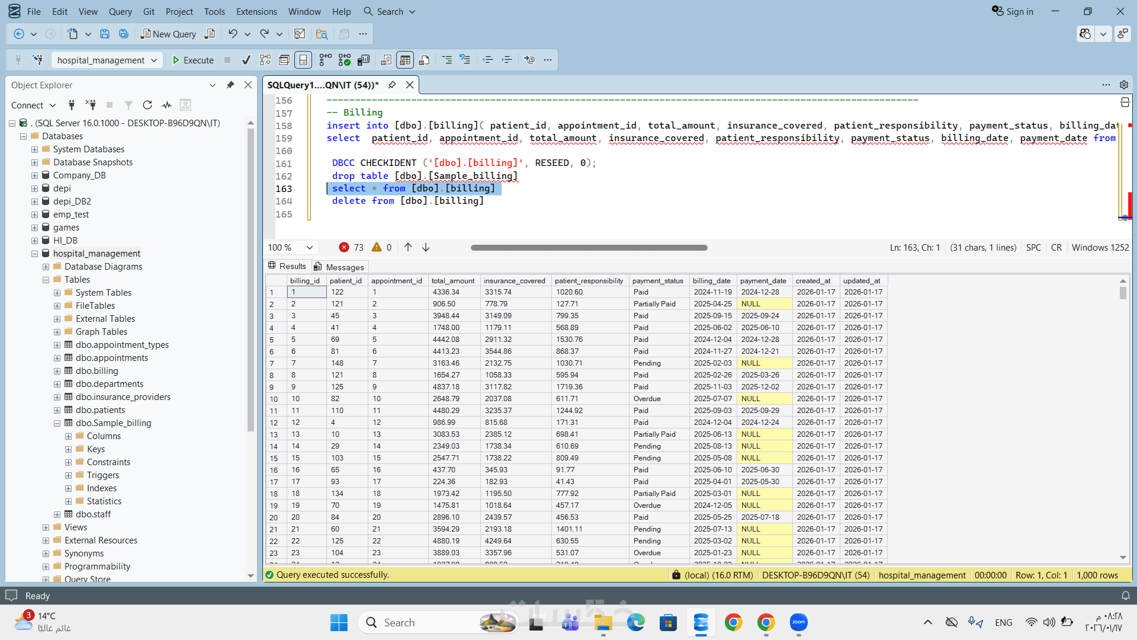The width and height of the screenshot is (1137, 640).
Task: Open the Query menu
Action: pyautogui.click(x=120, y=11)
